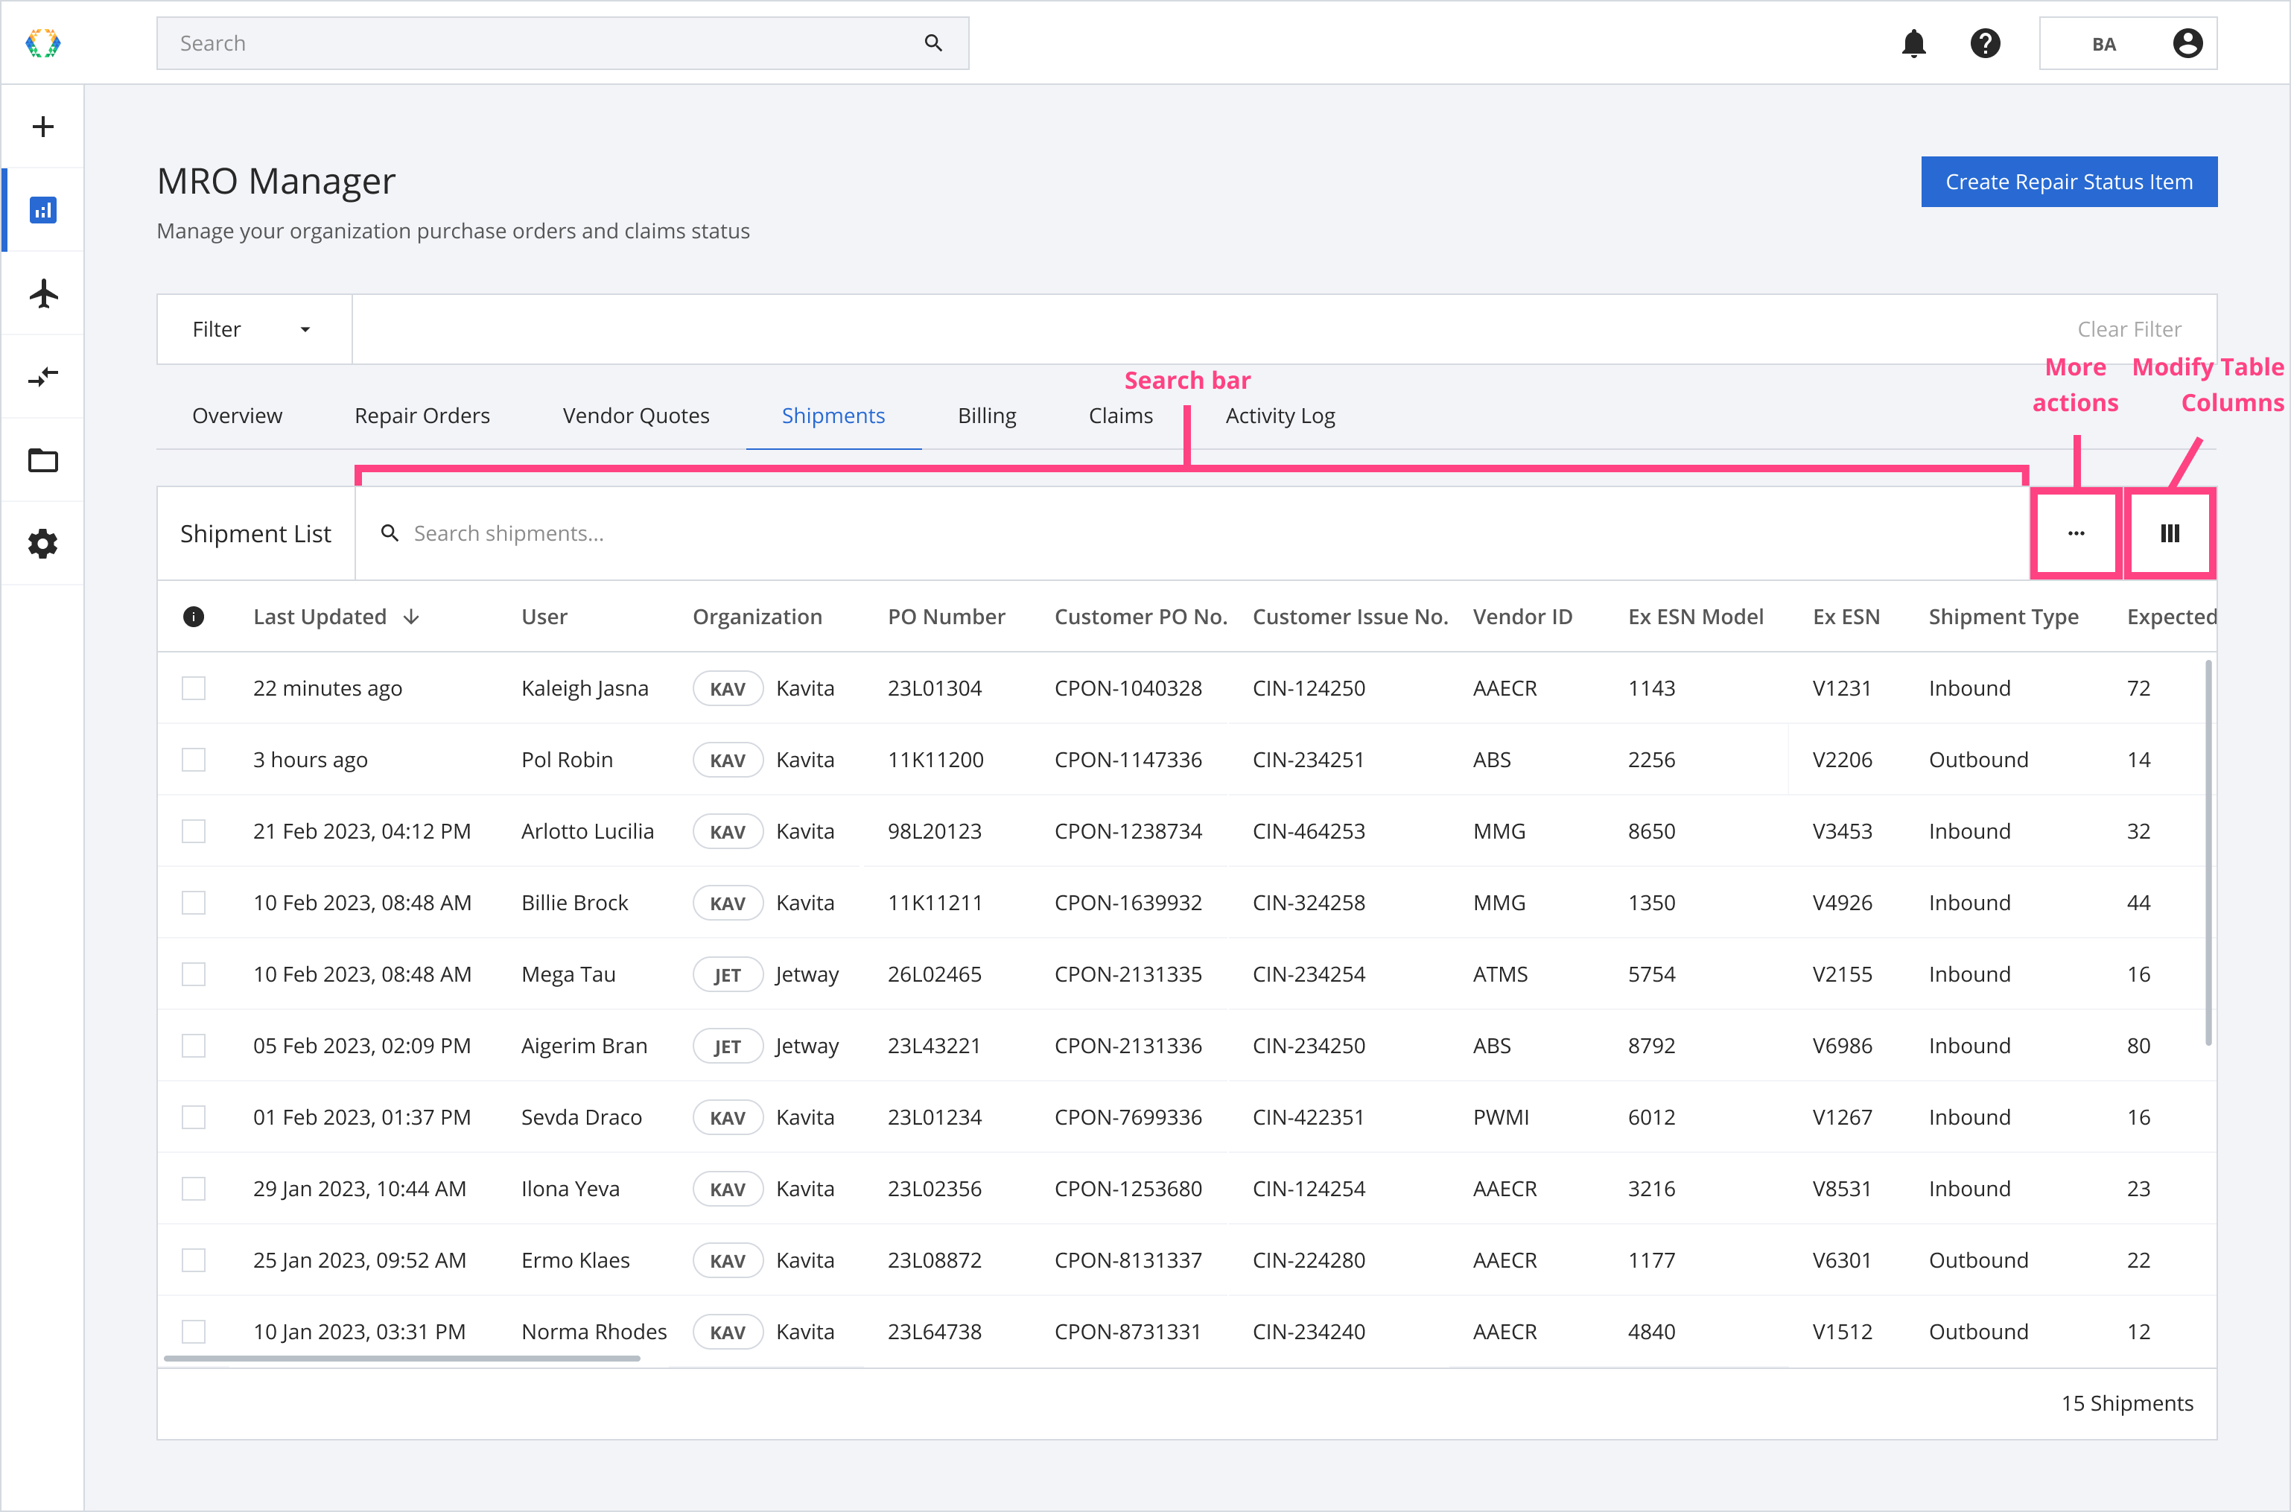2291x1512 pixels.
Task: Click V6301 Ex ESN cell
Action: [1842, 1260]
